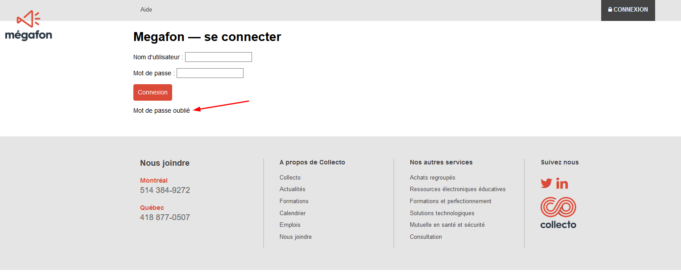Open the Collecto footer link
Image resolution: width=681 pixels, height=274 pixels.
pos(290,177)
